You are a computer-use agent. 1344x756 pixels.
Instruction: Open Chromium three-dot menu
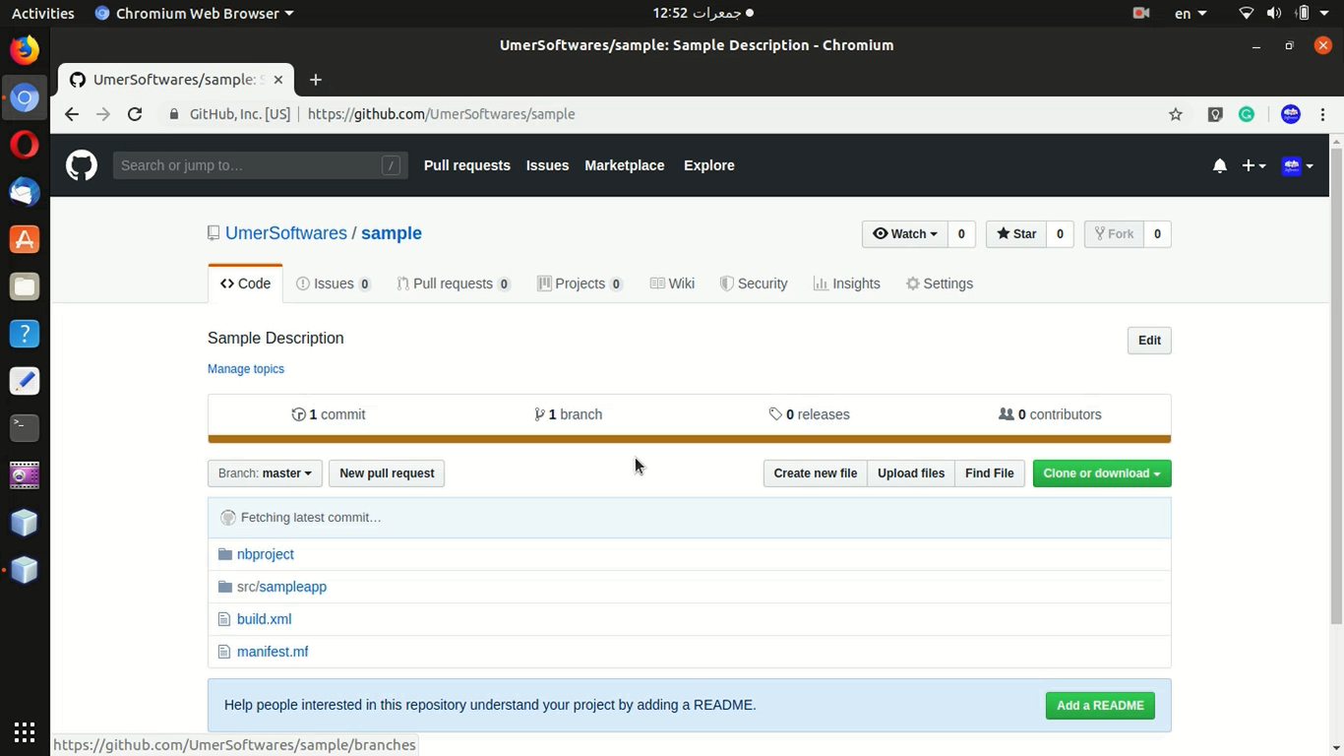click(x=1322, y=114)
